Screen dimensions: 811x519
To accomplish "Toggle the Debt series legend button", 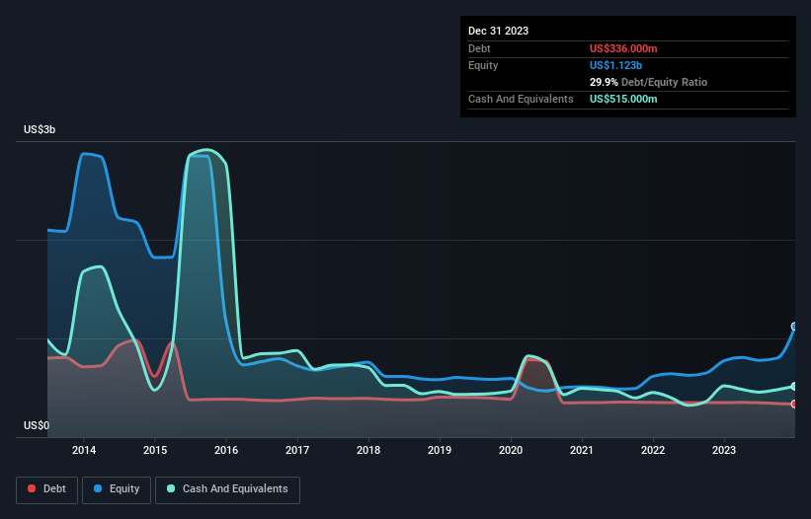I will tap(47, 489).
